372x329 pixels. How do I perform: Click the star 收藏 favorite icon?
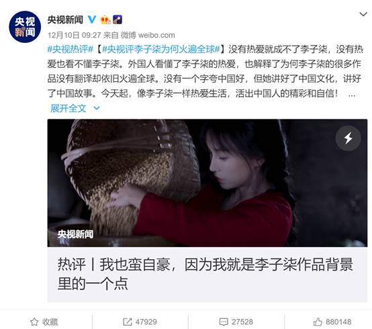(x=34, y=322)
